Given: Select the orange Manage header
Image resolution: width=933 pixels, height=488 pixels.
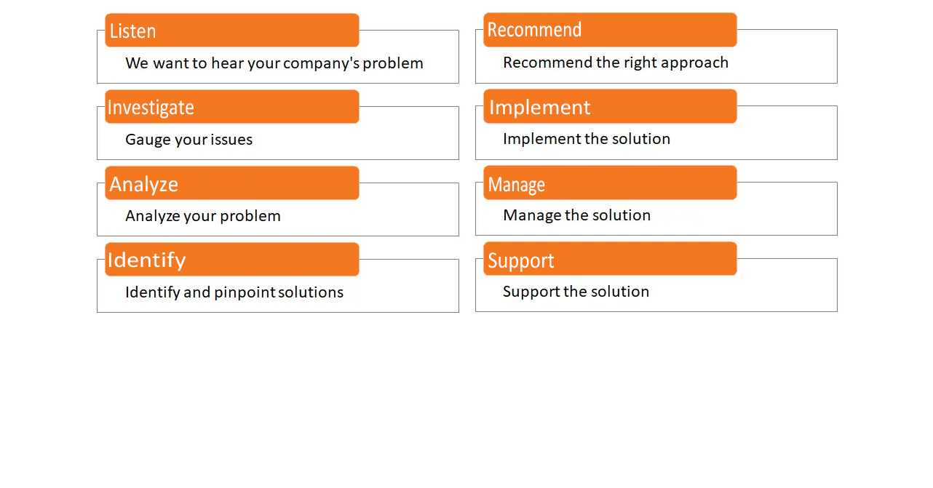Looking at the screenshot, I should pos(610,183).
